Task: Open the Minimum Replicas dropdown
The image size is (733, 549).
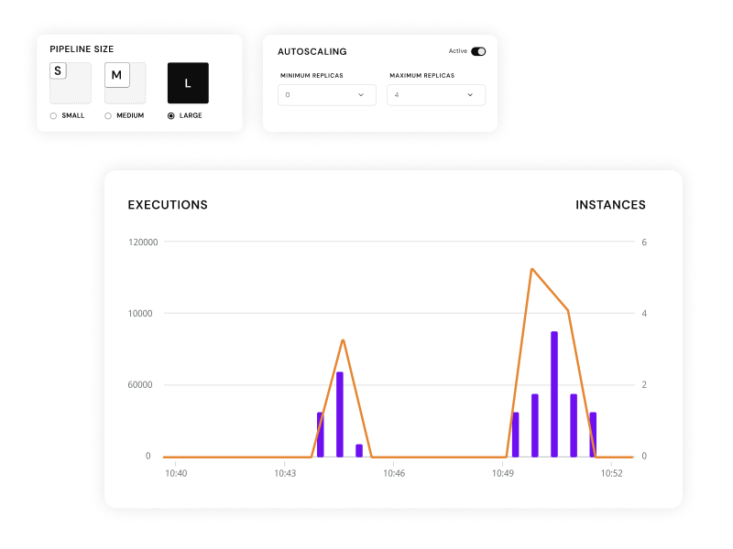Action: (327, 95)
